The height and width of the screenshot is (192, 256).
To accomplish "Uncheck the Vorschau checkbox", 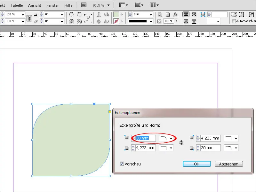I will [x=122, y=164].
